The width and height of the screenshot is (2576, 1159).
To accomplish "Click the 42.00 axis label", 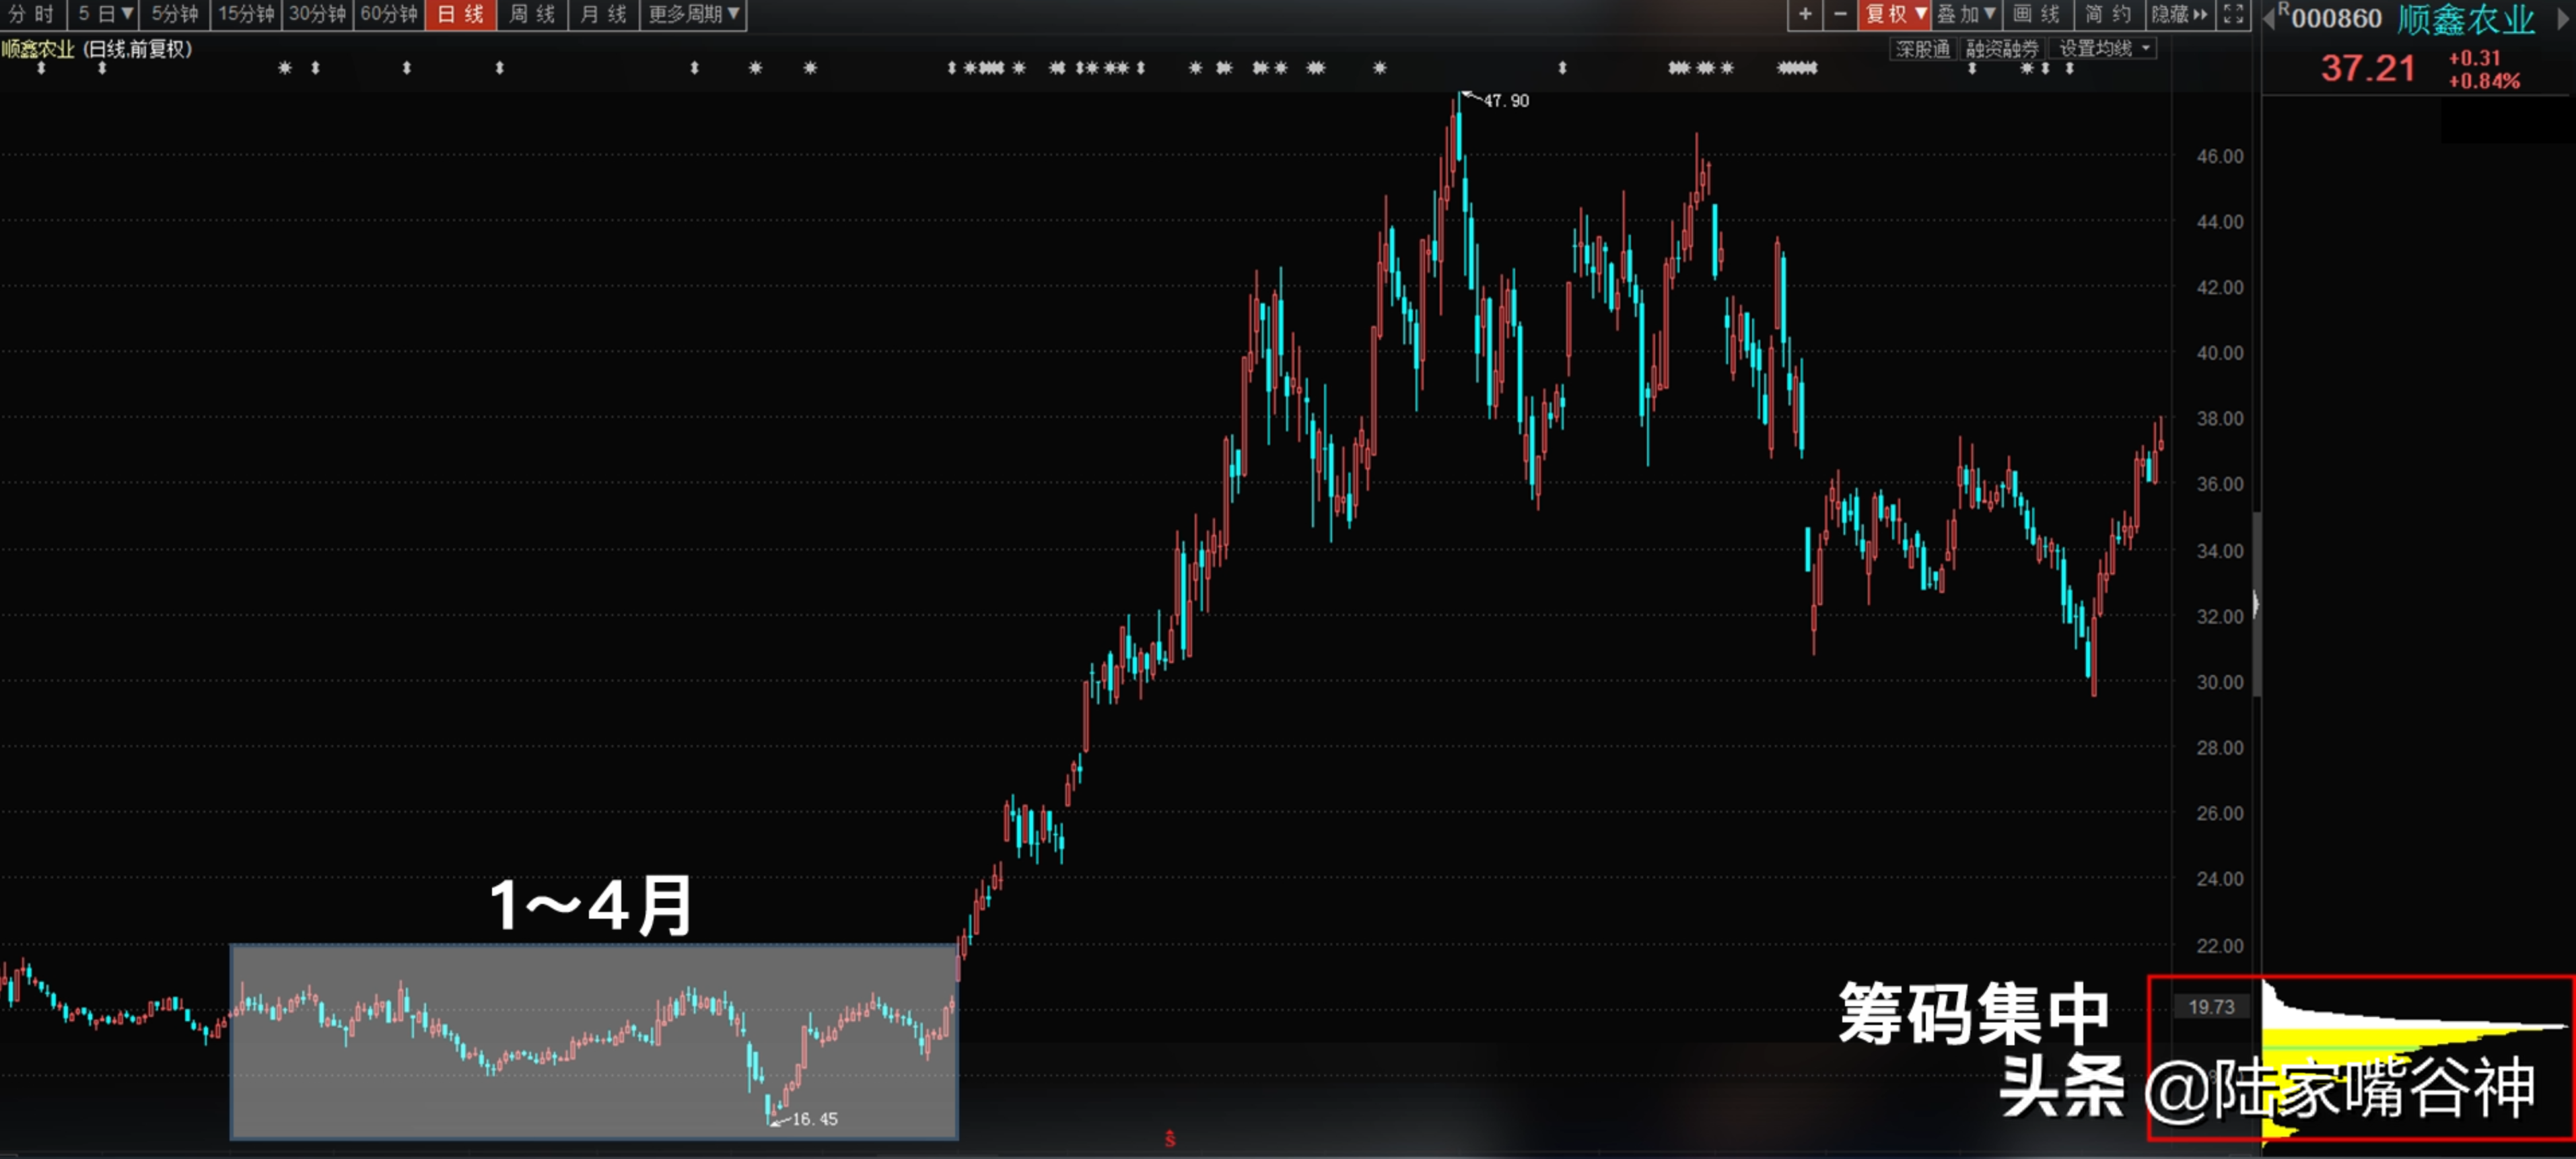I will click(2220, 287).
